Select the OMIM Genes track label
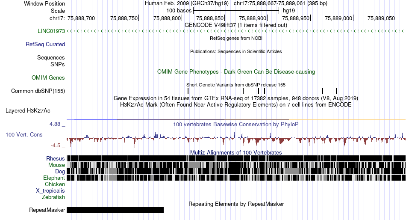 48,78
